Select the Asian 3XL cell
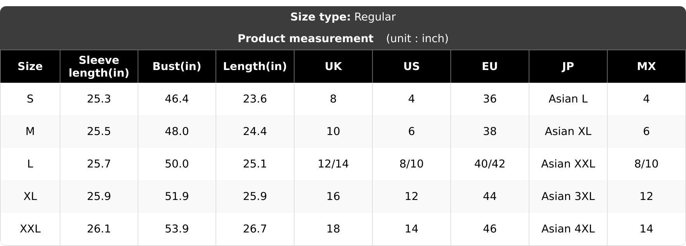This screenshot has height=246, width=686. point(568,196)
